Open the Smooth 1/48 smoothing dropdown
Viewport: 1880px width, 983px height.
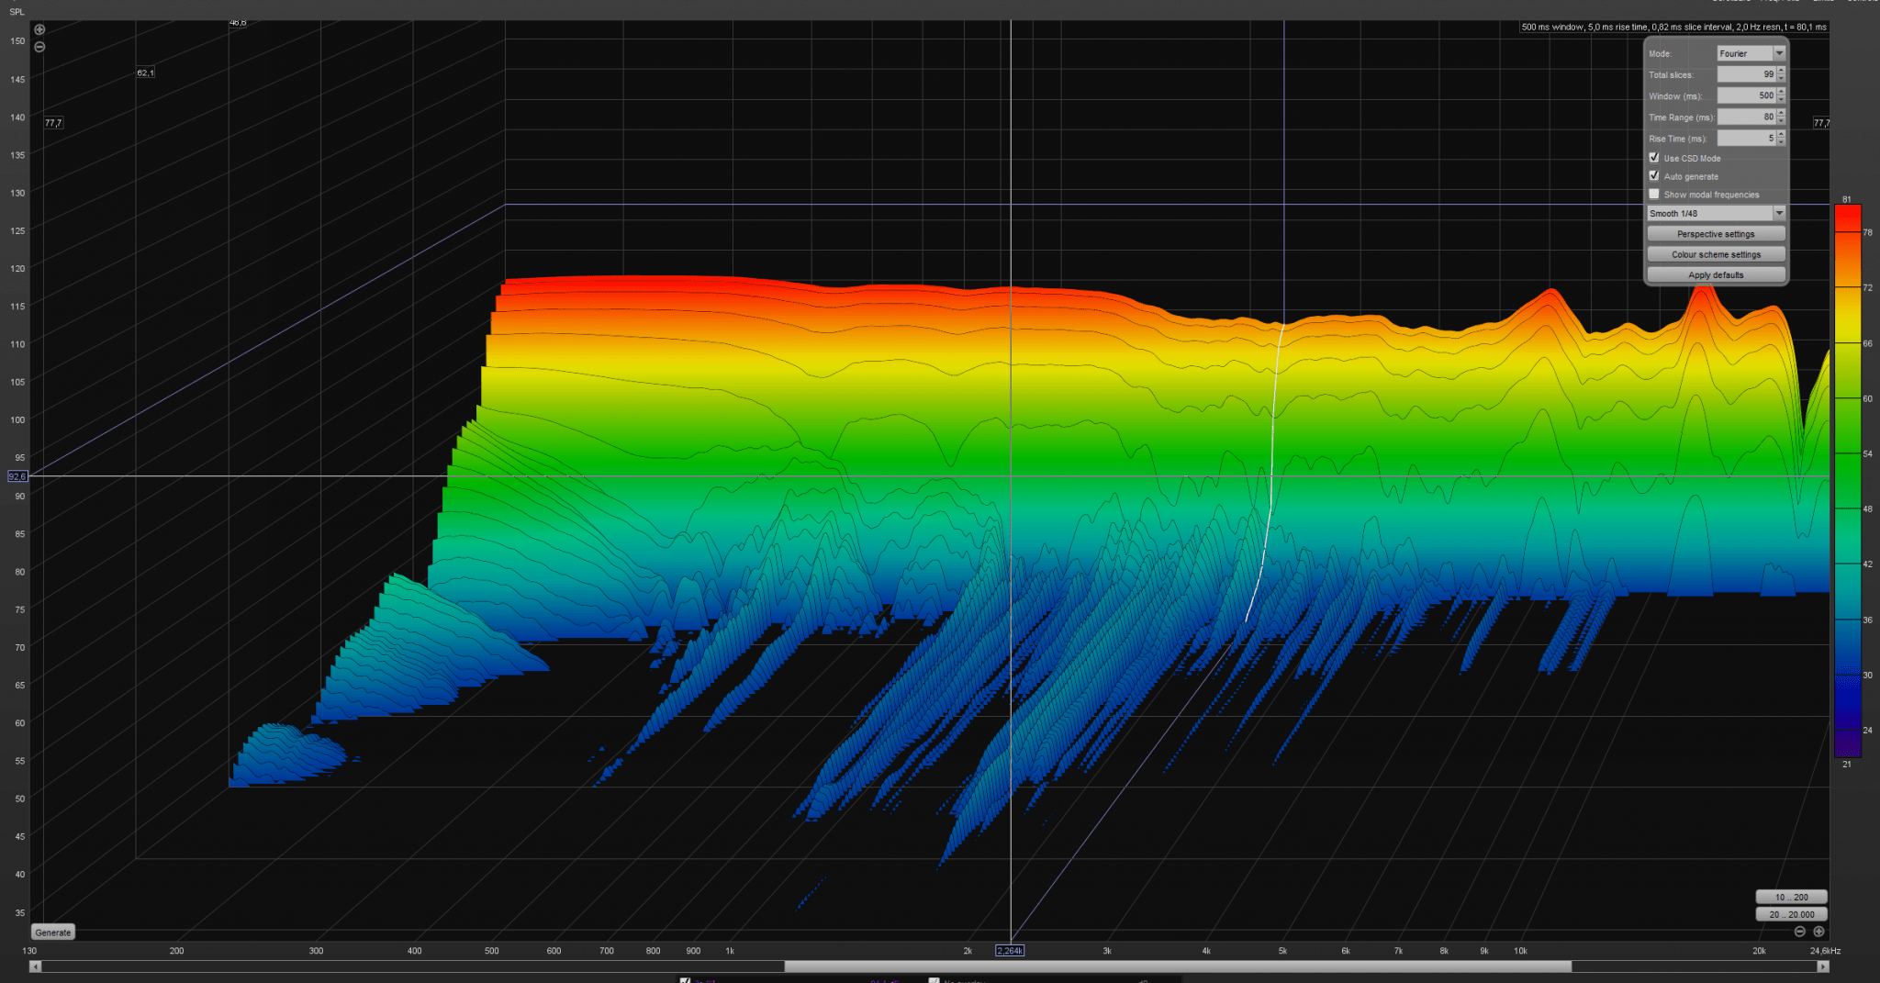(1717, 213)
